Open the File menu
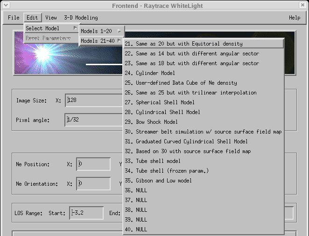Image resolution: width=309 pixels, height=236 pixels. coord(14,18)
